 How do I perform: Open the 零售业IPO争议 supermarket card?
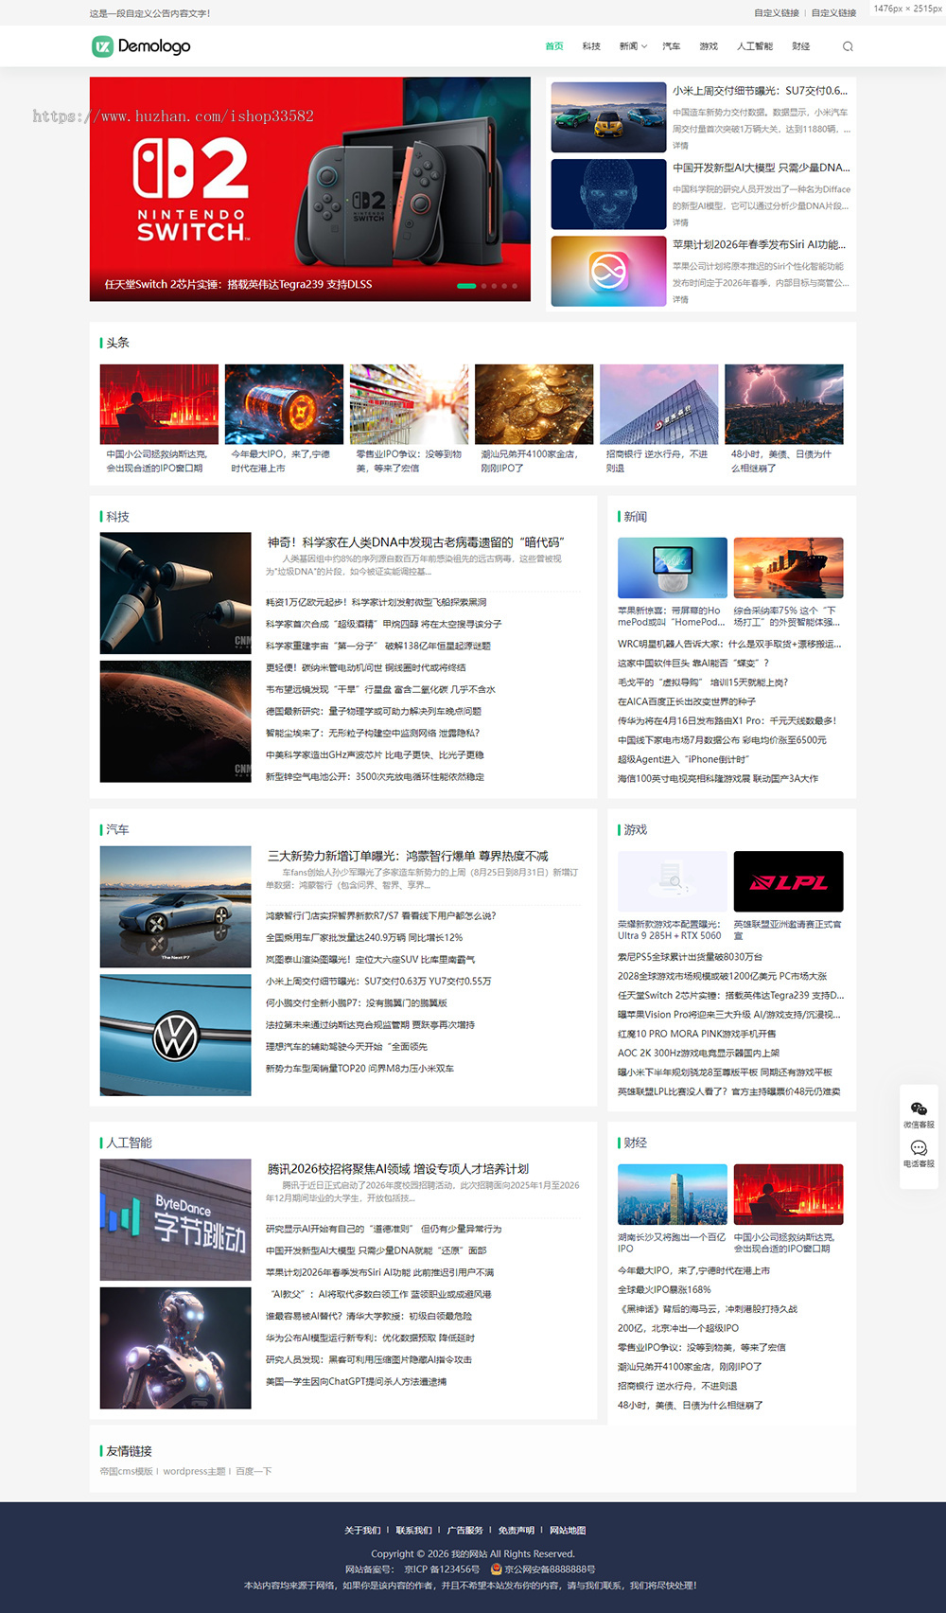click(409, 419)
